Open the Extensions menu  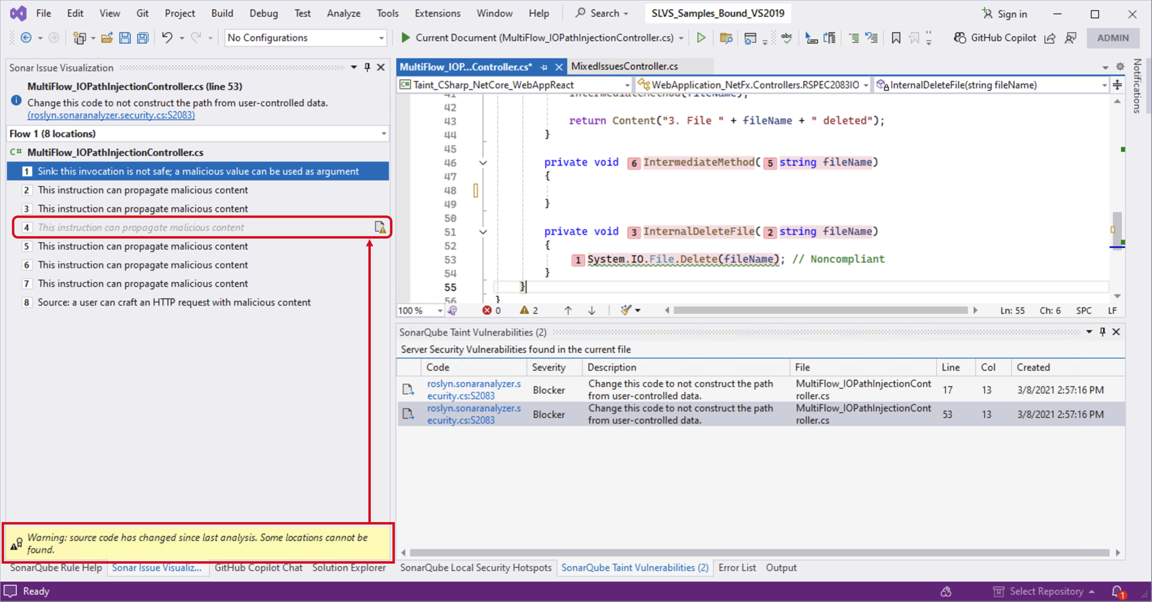[437, 13]
